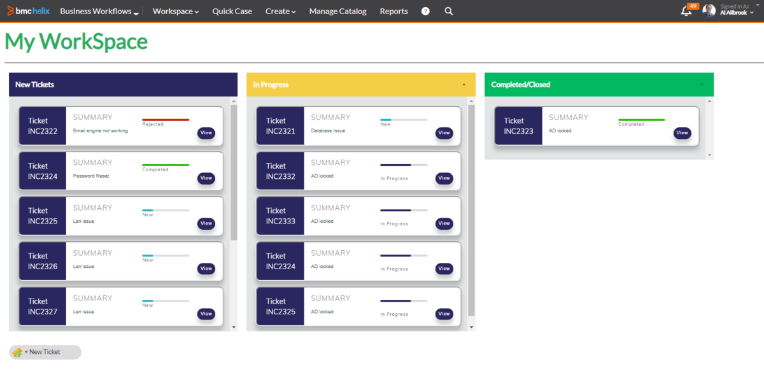Click 'Password Reset' summary text
The image size is (764, 373).
coord(91,176)
